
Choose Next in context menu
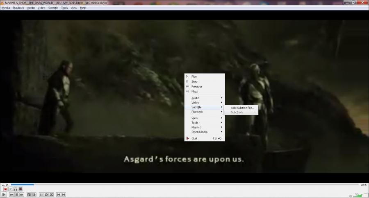(x=205, y=91)
